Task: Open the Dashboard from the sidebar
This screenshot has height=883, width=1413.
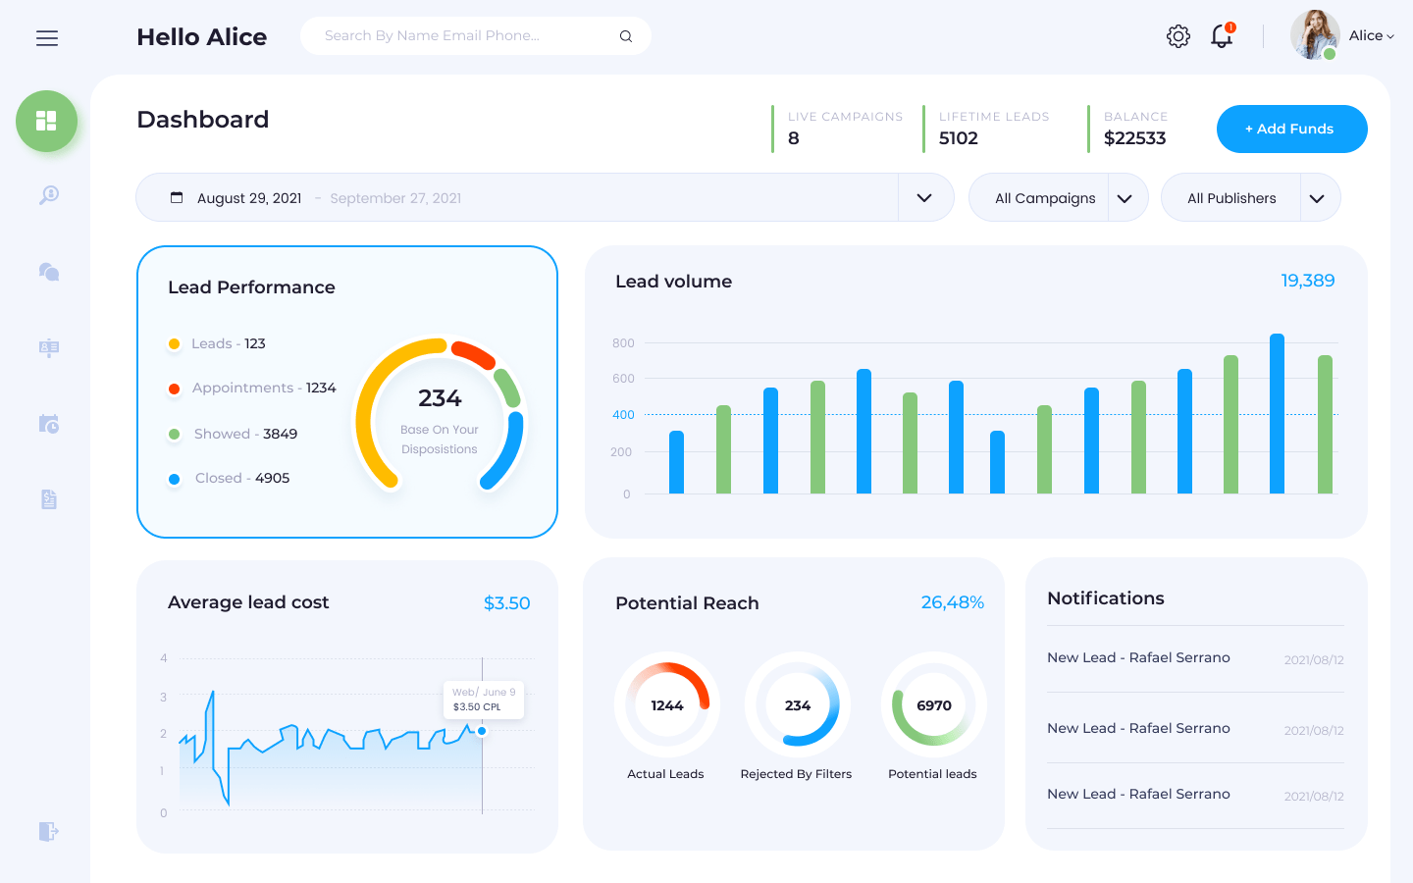Action: tap(46, 121)
